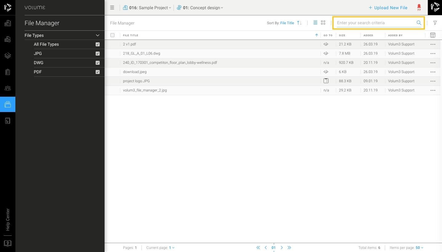Click the Go To column header
Image resolution: width=442 pixels, height=252 pixels.
328,35
